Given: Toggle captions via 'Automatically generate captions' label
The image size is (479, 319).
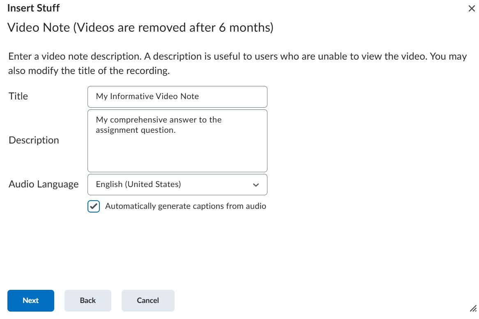Looking at the screenshot, I should (x=185, y=206).
